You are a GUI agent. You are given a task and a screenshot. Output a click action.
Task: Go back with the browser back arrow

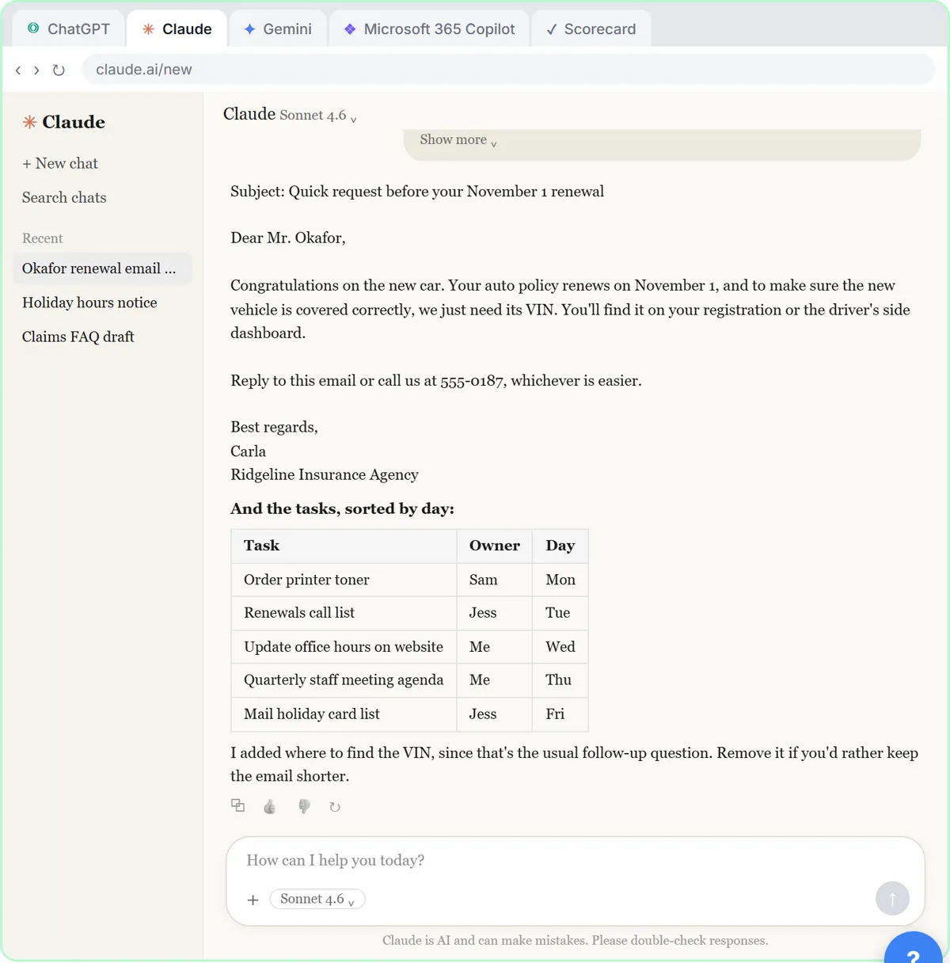pos(18,70)
